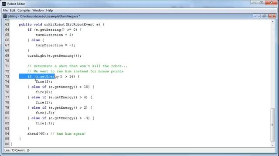Click 'fire(2);' on line 76

[x=44, y=92]
